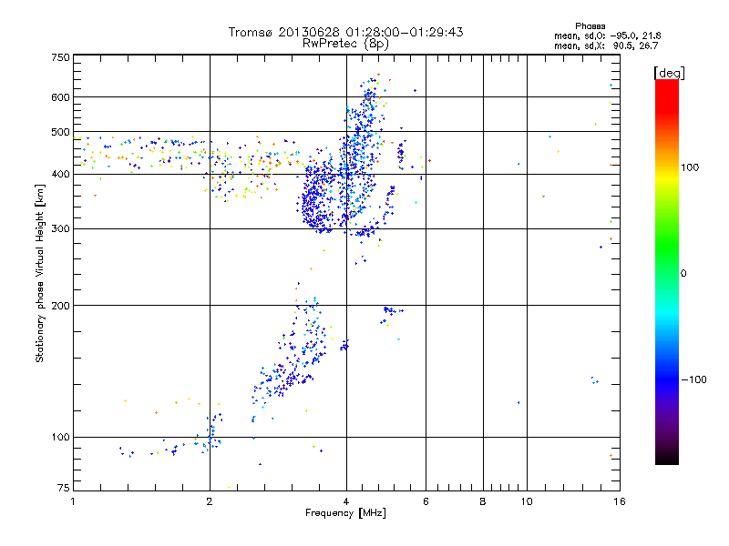The width and height of the screenshot is (729, 546).
Task: Click the y-axis label '500'
Action: tap(61, 132)
